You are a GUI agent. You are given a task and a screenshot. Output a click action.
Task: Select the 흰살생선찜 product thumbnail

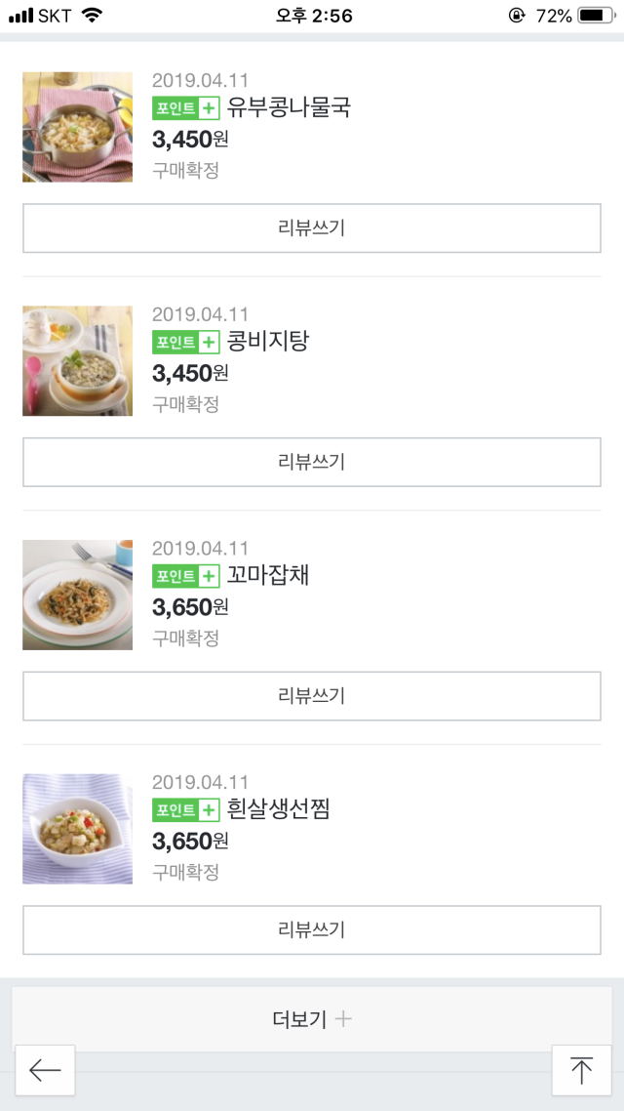coord(78,830)
